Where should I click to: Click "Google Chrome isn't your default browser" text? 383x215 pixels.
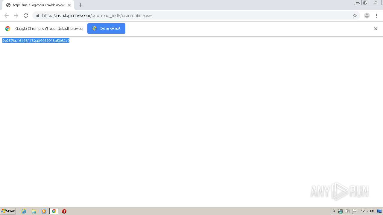[49, 29]
